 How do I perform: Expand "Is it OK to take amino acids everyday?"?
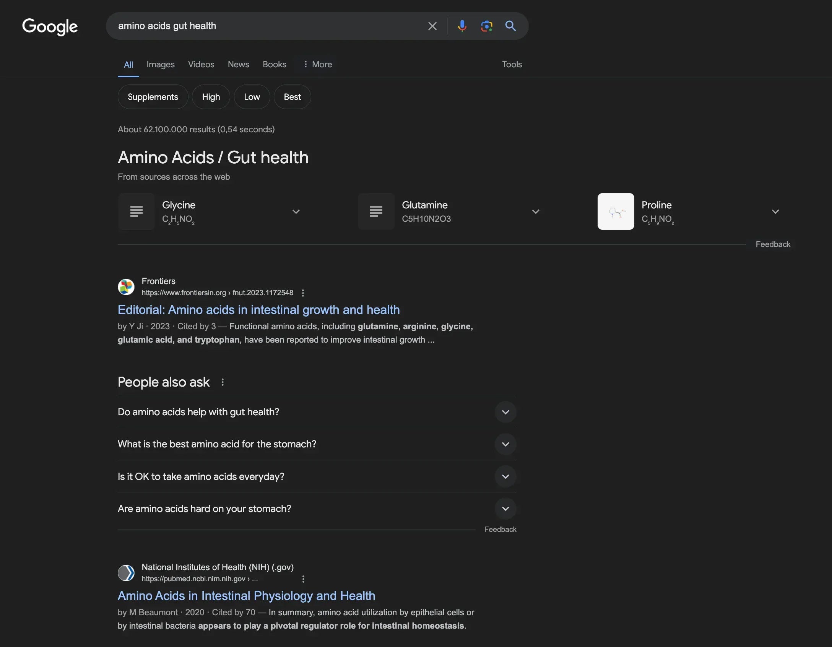coord(505,476)
